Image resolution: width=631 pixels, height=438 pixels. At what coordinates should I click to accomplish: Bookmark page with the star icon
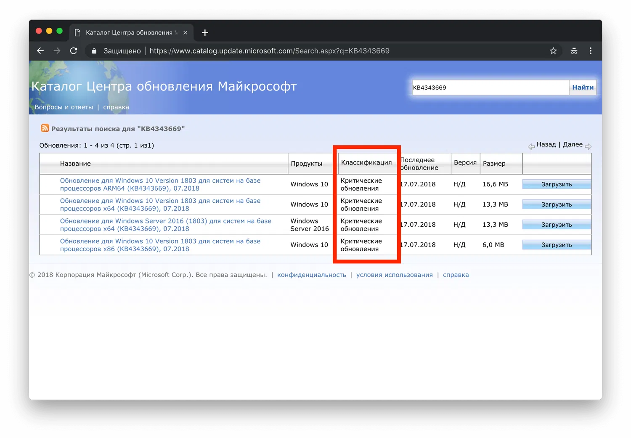(553, 51)
